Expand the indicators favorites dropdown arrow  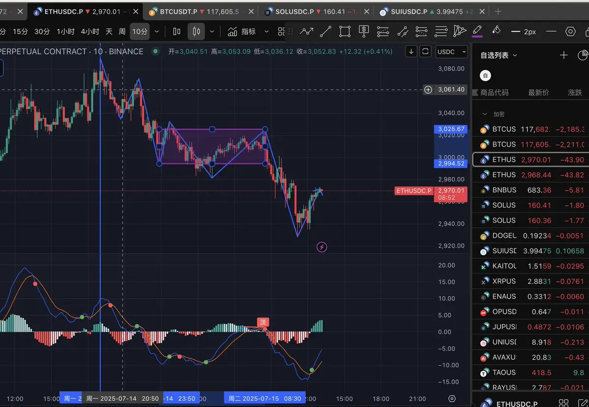click(x=267, y=31)
